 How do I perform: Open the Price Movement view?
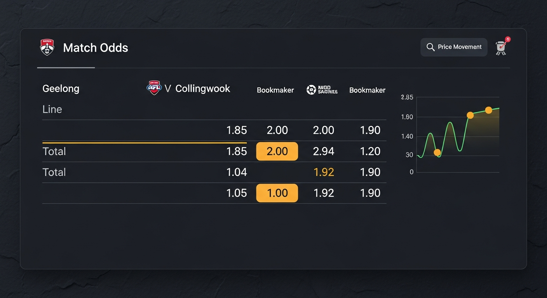[454, 47]
